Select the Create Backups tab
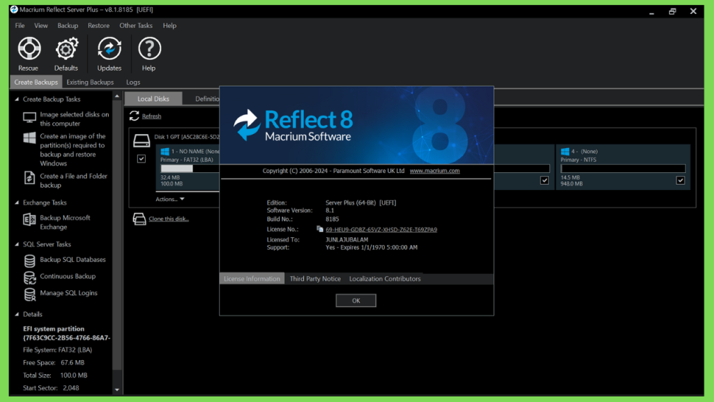Image resolution: width=714 pixels, height=402 pixels. (36, 82)
